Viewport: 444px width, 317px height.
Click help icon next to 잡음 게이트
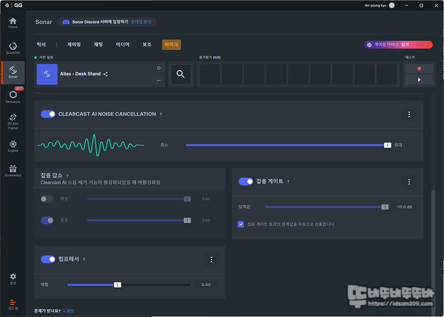[288, 182]
